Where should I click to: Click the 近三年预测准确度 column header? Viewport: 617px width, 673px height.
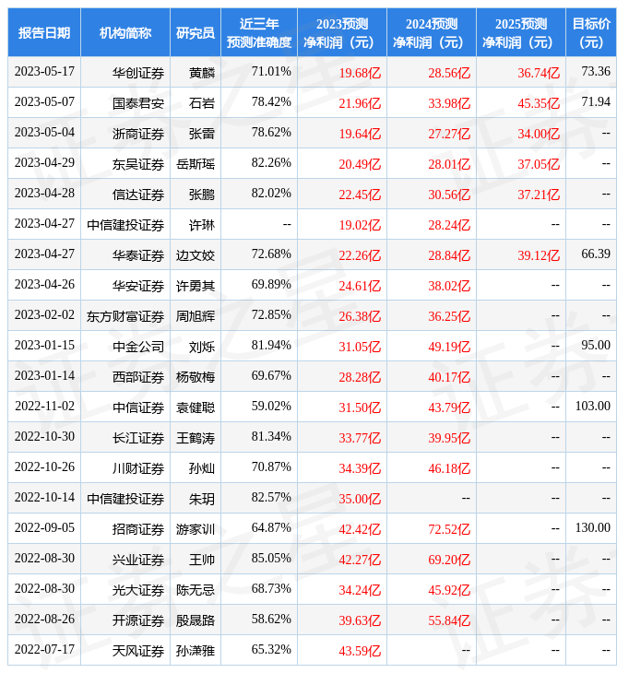click(259, 33)
